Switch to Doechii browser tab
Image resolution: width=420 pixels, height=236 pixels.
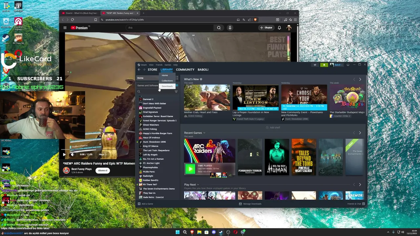click(x=80, y=13)
